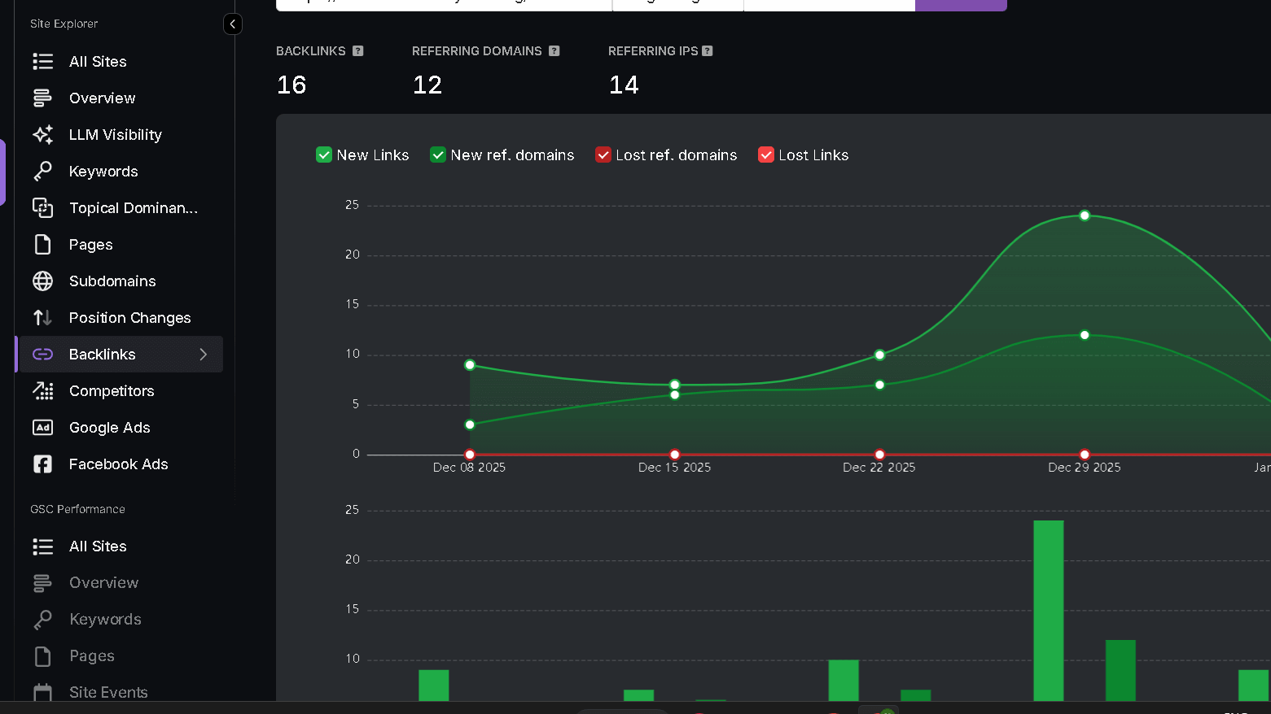Collapse the sidebar using the left chevron
Screen dimensions: 1271x714
(x=233, y=24)
